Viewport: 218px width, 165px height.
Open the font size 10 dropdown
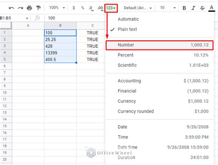click(x=167, y=8)
